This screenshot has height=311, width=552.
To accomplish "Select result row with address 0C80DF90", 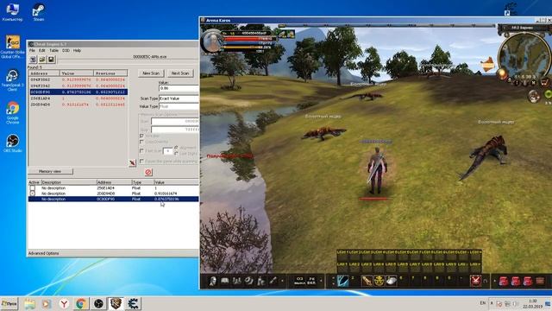I will (78, 92).
